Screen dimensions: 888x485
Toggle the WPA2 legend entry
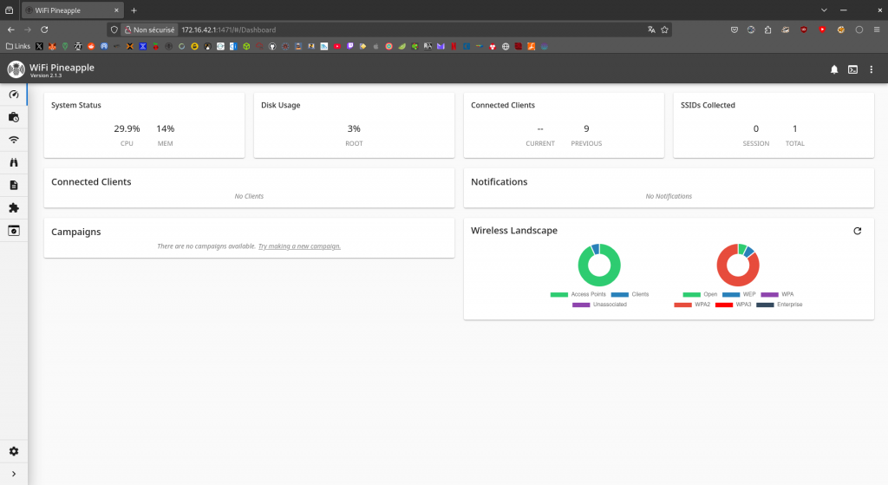[x=692, y=305]
